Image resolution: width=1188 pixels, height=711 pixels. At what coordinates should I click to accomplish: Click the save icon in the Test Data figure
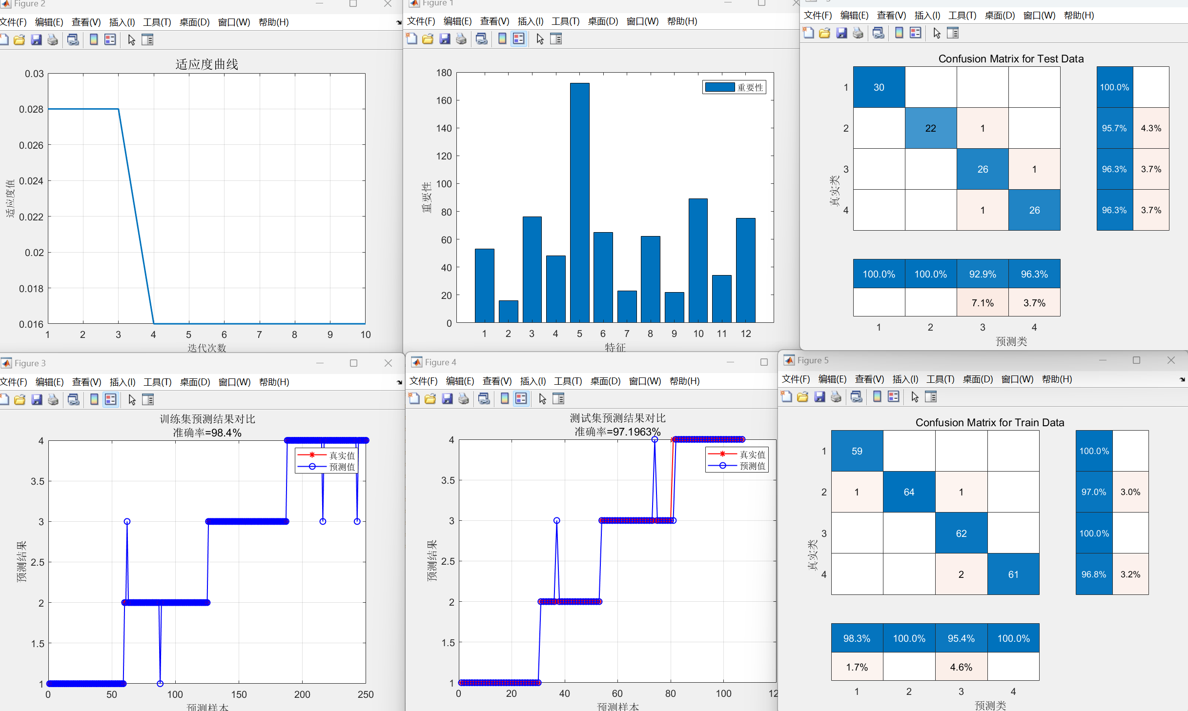coord(841,33)
